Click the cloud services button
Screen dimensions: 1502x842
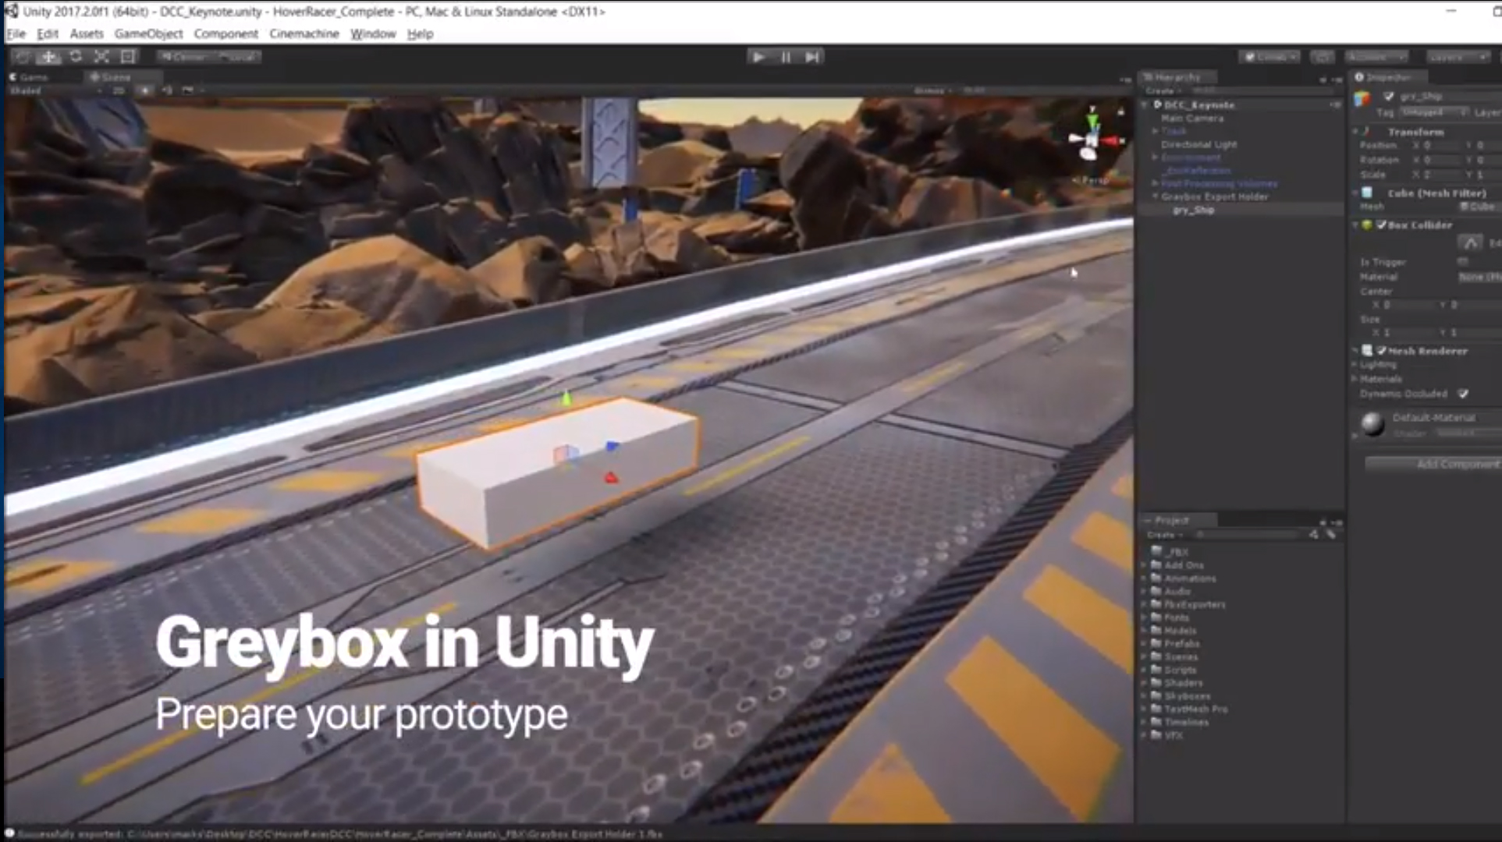pos(1323,57)
